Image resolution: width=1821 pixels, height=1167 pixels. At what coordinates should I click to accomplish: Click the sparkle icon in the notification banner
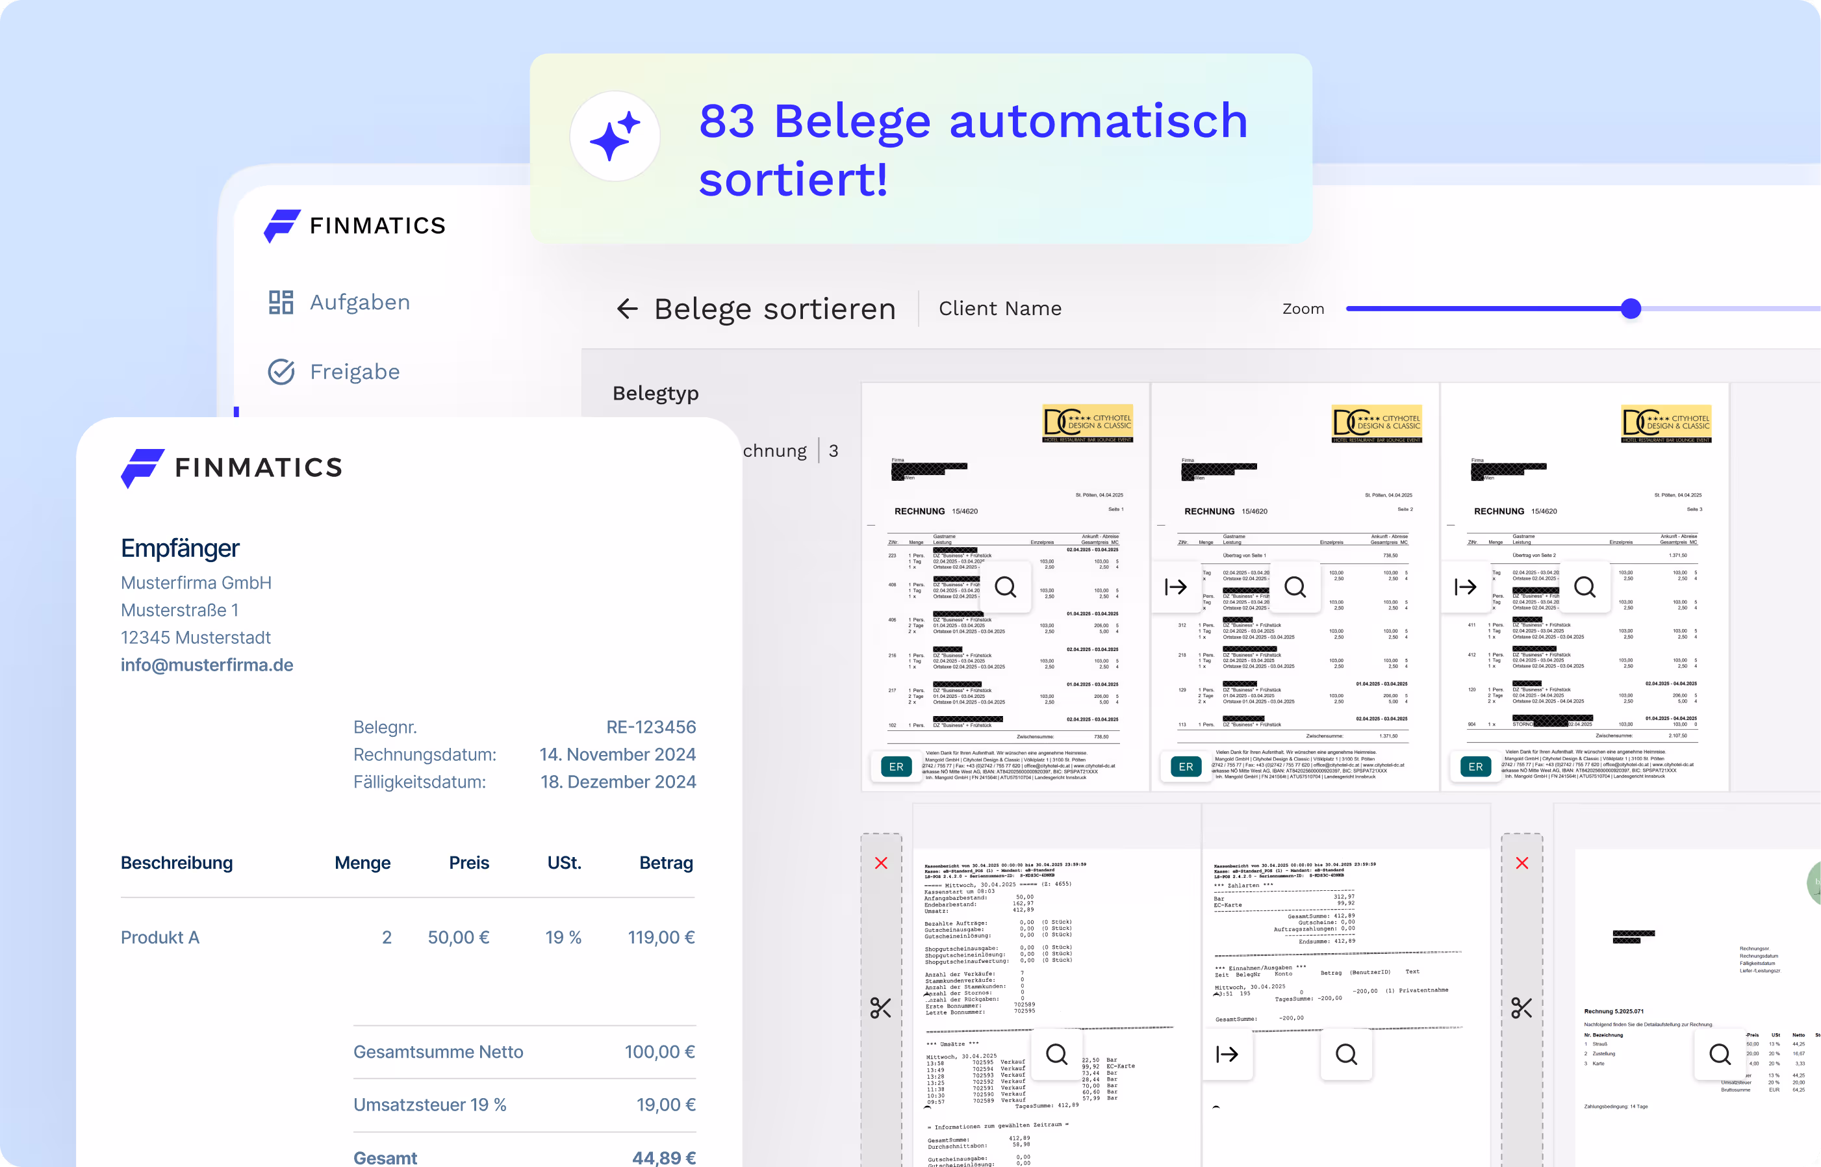[615, 136]
